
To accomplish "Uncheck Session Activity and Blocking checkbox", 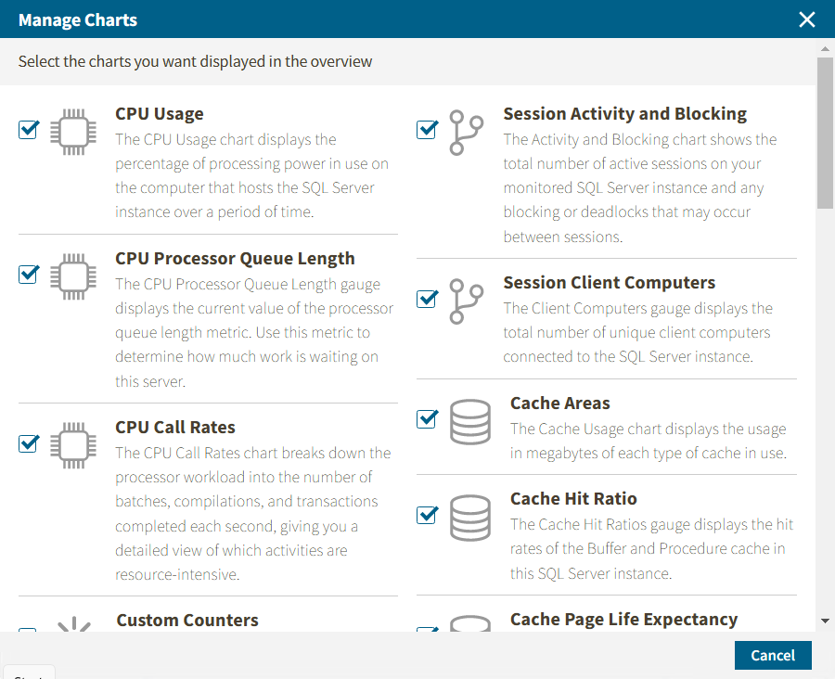I will [427, 130].
